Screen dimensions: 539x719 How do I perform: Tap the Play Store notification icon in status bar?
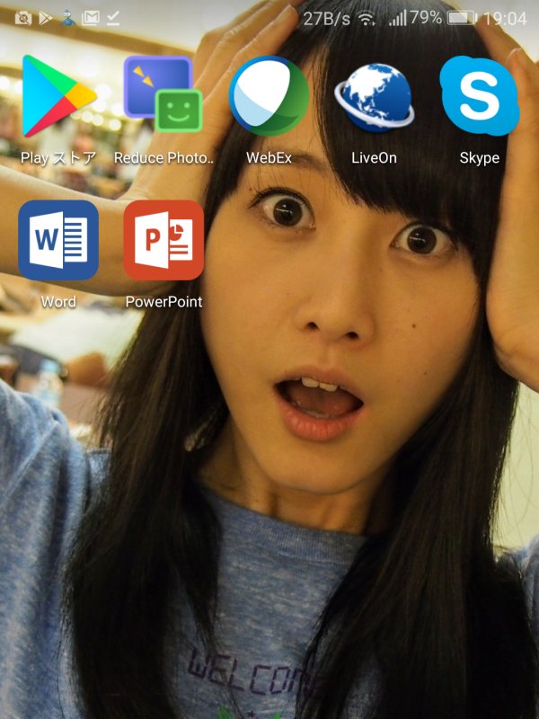[45, 18]
